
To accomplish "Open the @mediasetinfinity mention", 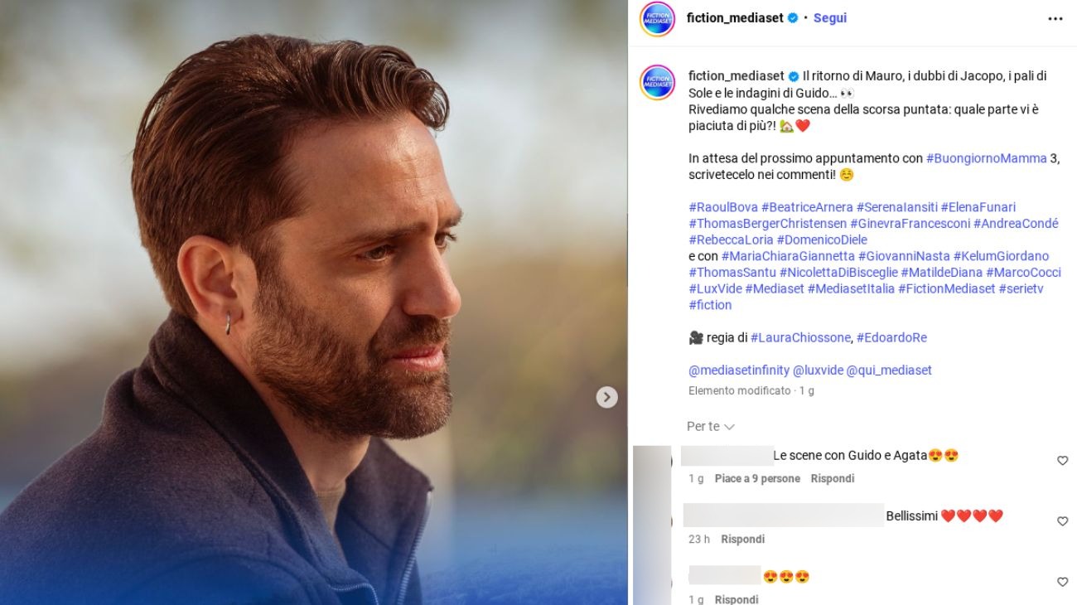I will click(738, 370).
